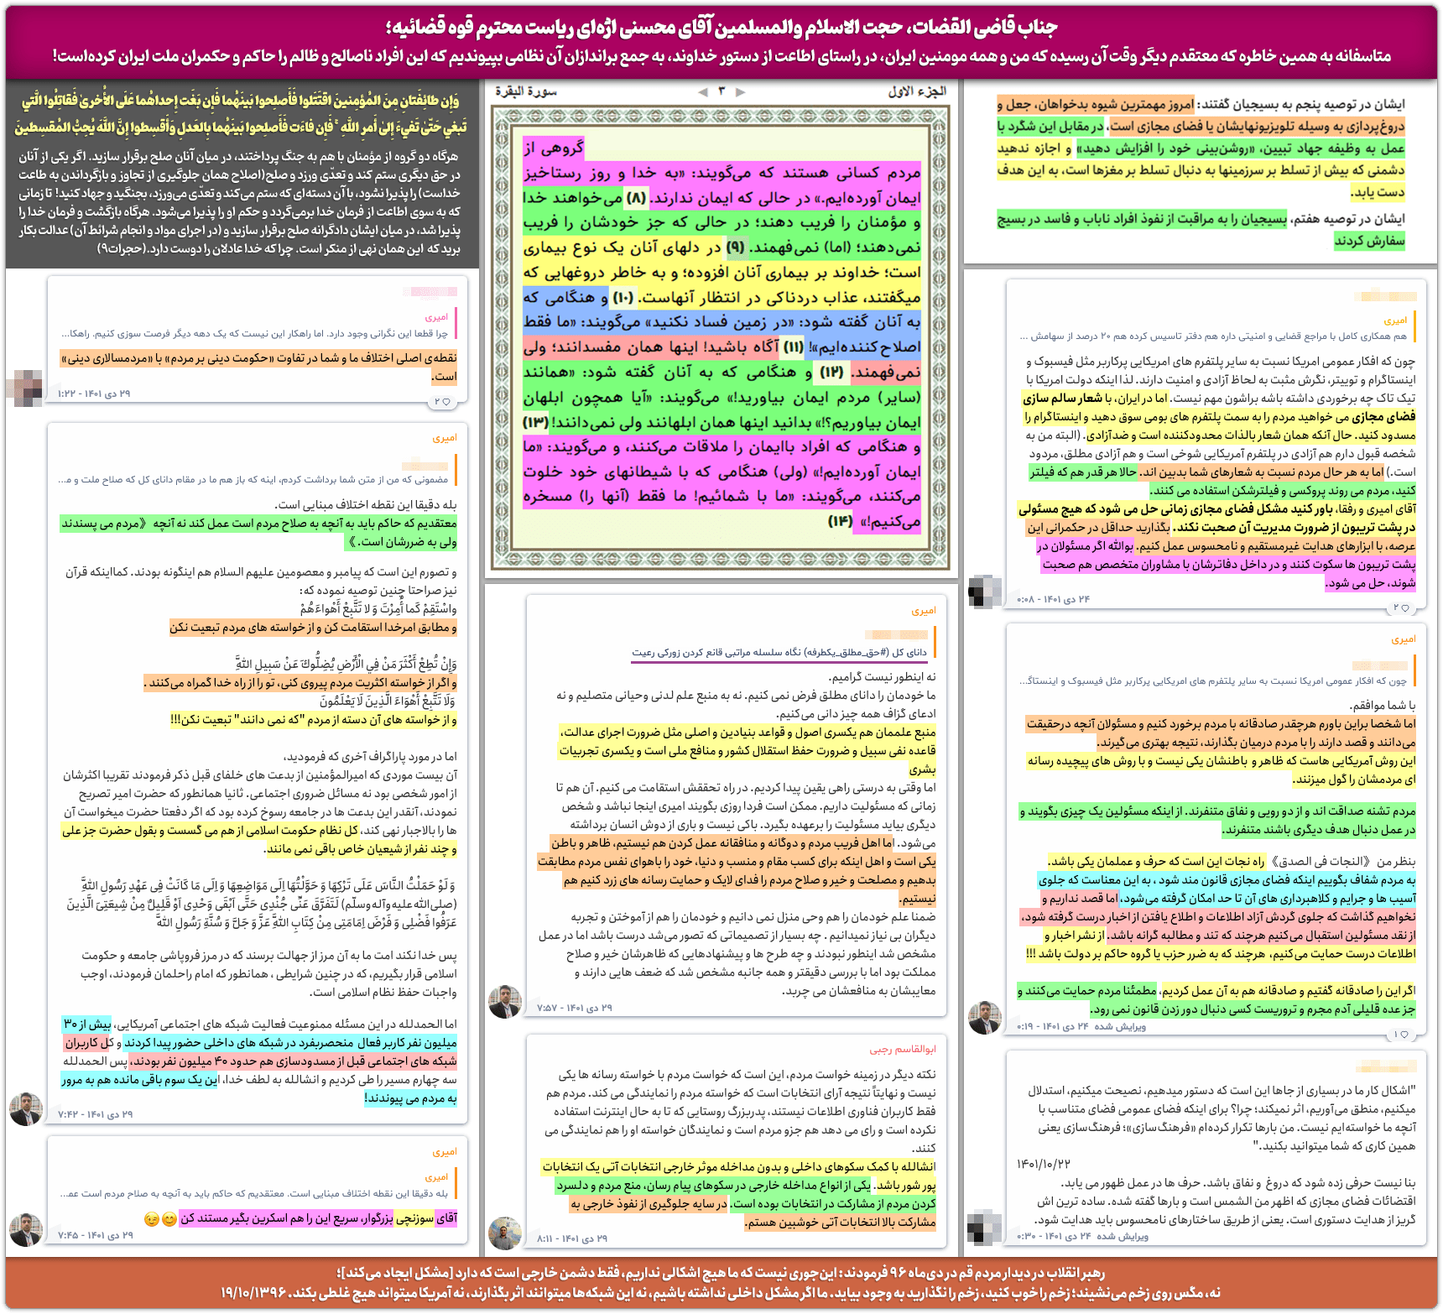
Task: Open the avatar beside the 0:19 edited message
Action: coord(985,1018)
